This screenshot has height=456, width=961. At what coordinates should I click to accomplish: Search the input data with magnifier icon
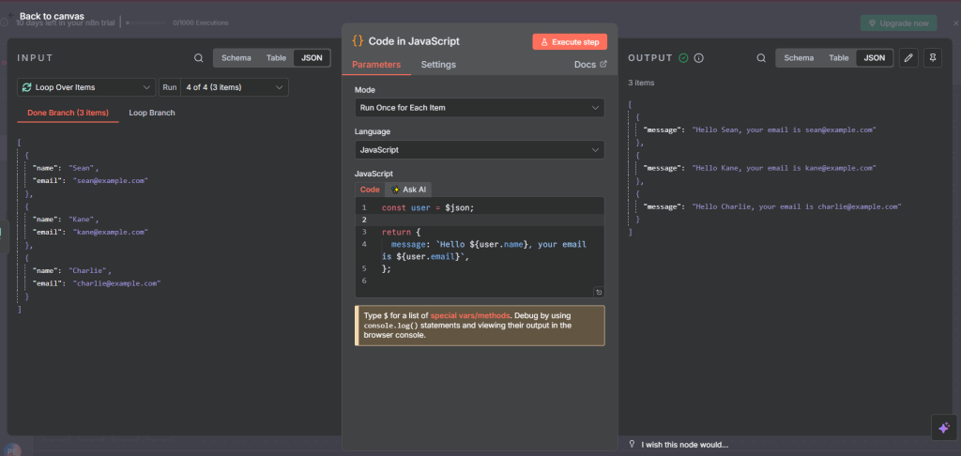click(198, 58)
